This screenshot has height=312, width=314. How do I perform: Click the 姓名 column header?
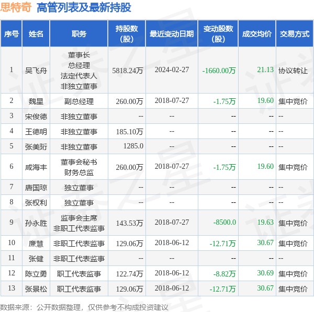coord(36,34)
